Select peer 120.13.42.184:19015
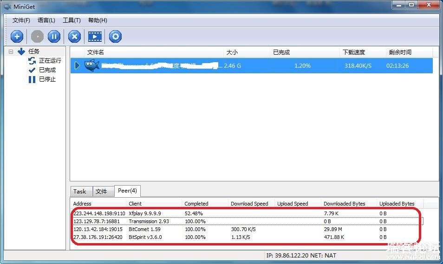443x264 pixels. point(98,229)
